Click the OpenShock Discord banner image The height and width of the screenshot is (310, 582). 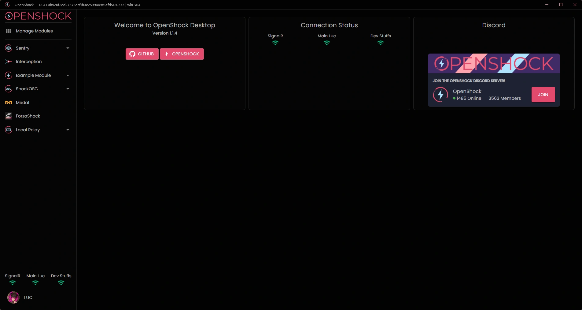point(494,63)
